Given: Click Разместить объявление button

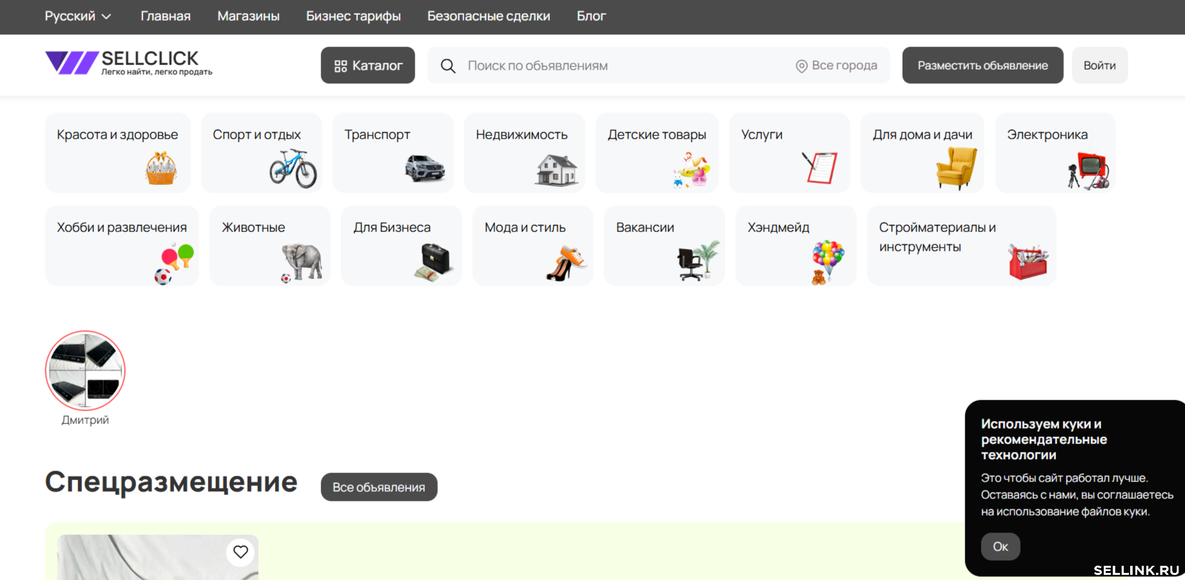Looking at the screenshot, I should point(982,66).
